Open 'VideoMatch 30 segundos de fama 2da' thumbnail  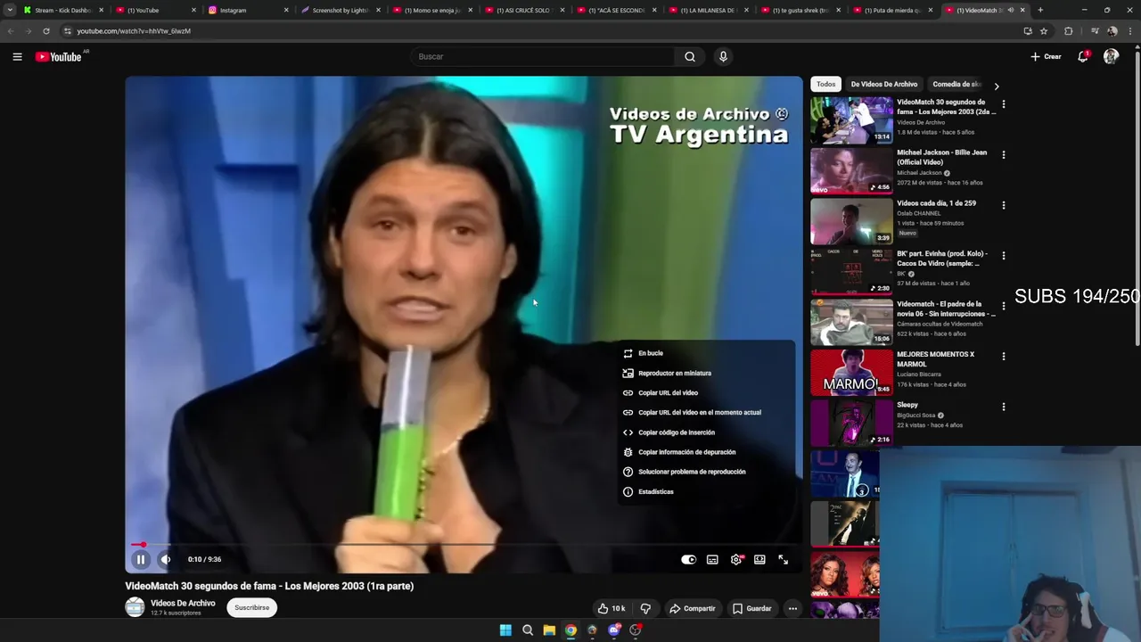click(851, 120)
